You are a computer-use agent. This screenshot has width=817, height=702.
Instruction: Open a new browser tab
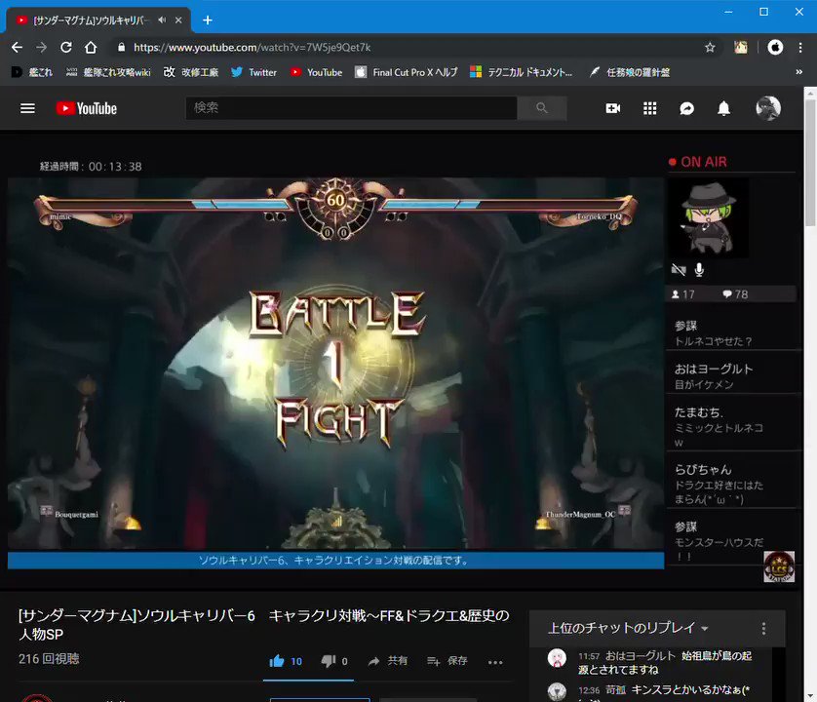[x=208, y=19]
